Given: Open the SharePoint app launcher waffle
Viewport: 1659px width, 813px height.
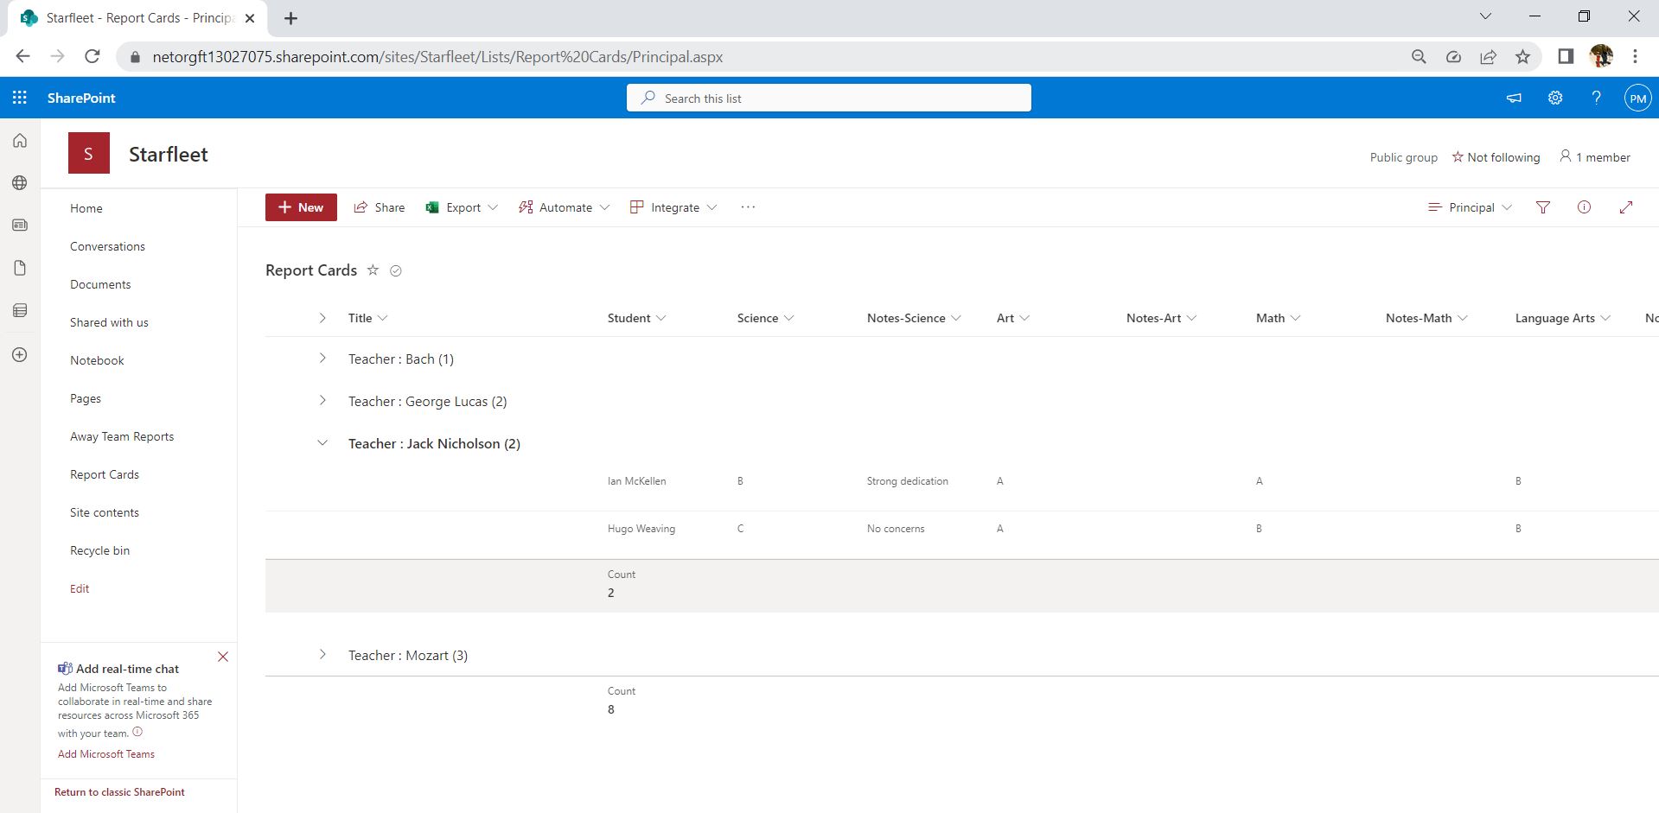Looking at the screenshot, I should 20,98.
